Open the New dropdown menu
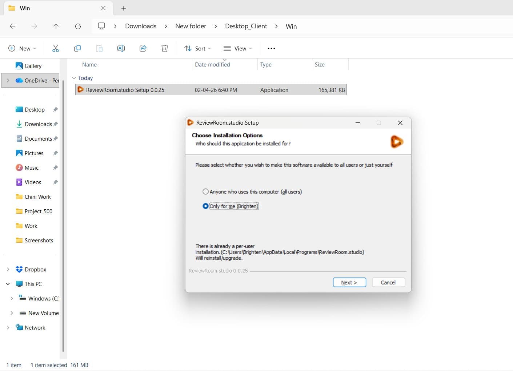 [22, 48]
